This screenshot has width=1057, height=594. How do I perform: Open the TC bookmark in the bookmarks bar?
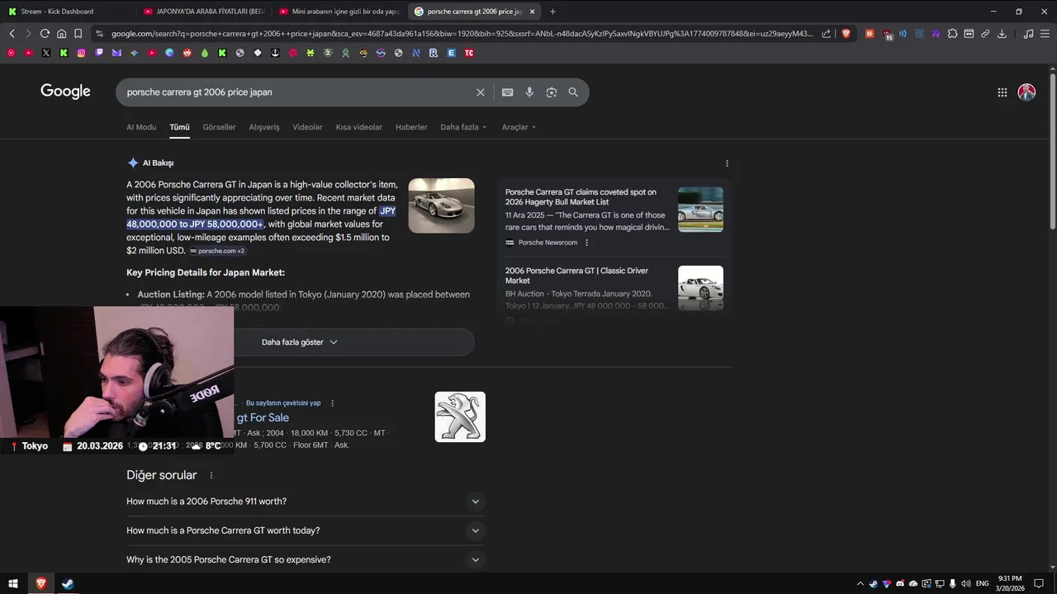click(469, 53)
